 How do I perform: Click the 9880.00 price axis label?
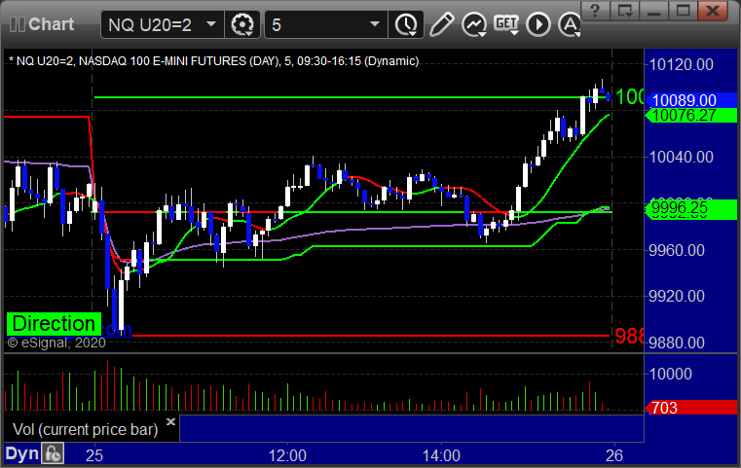677,342
